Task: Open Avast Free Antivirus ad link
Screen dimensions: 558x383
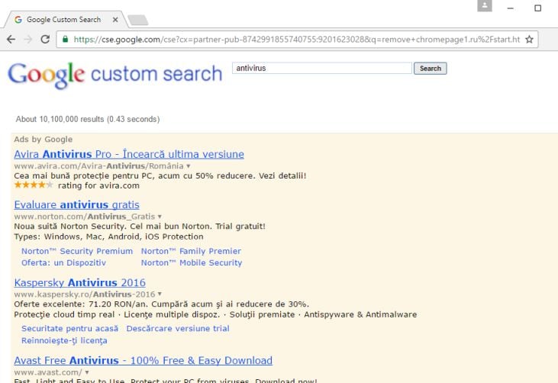Action: 143,360
